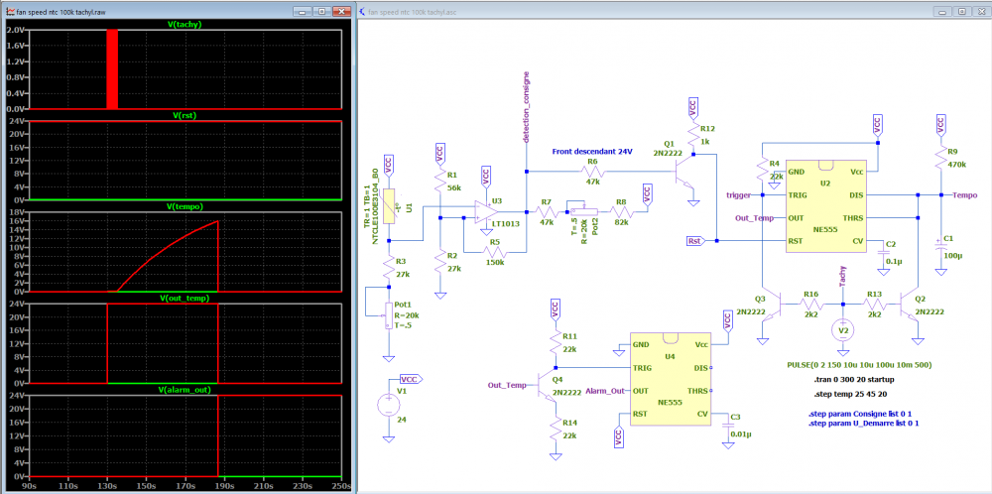
Task: Click the Tempo net label
Action: [965, 195]
